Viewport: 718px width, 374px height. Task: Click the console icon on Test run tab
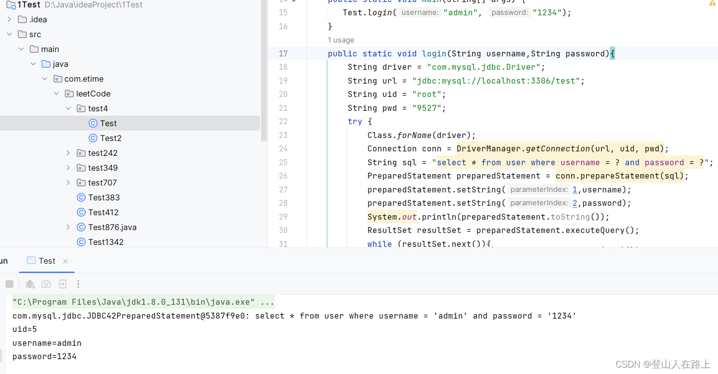pyautogui.click(x=31, y=261)
